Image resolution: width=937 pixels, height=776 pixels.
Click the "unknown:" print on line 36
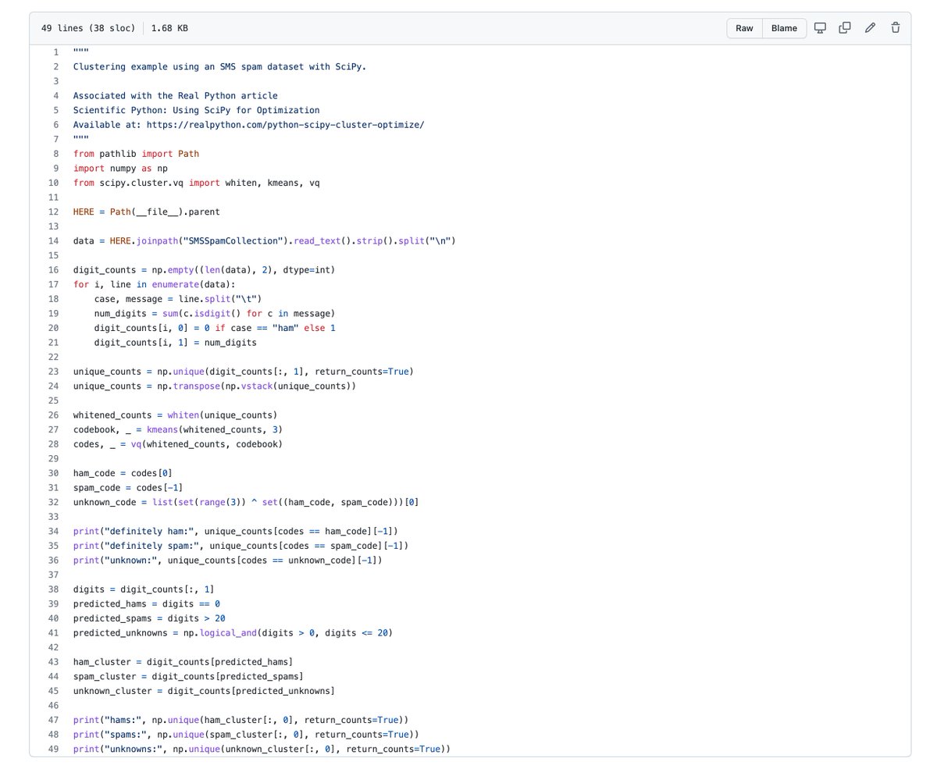(228, 560)
